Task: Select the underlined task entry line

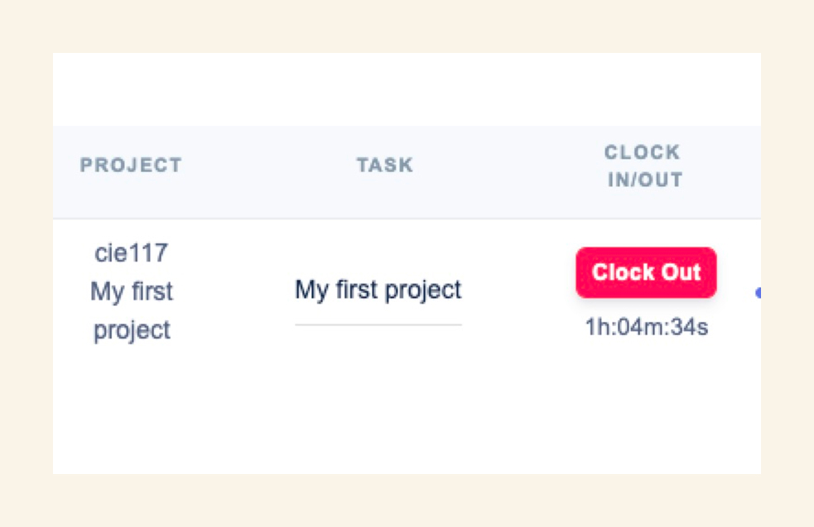Action: point(378,326)
